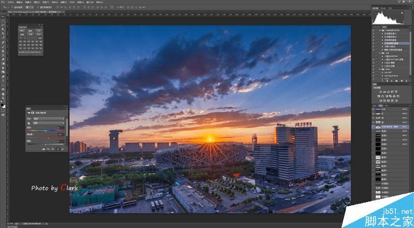414x228 pixels.
Task: Toggle visibility of the Blue channel
Action: pos(373,122)
